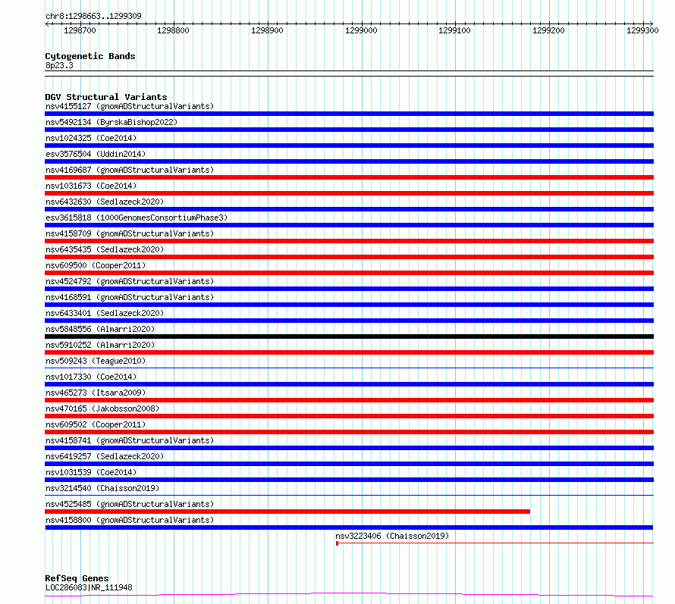The image size is (675, 604).
Task: Click the black bar under nsv5848556
Action: point(349,336)
